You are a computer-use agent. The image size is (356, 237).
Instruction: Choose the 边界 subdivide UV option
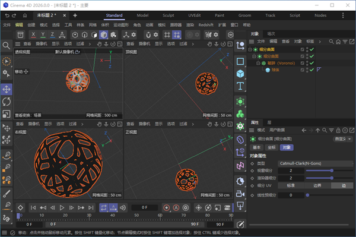pyautogui.click(x=317, y=186)
